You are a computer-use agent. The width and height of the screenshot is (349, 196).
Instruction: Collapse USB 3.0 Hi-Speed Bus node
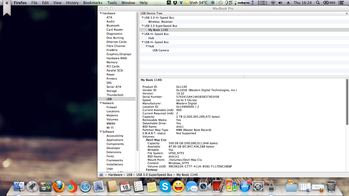143,18
